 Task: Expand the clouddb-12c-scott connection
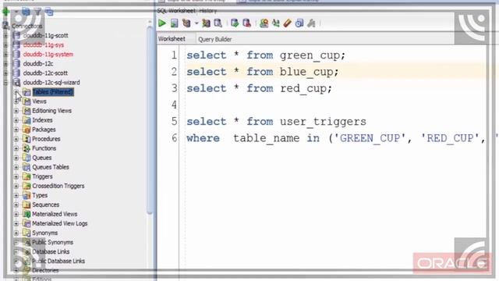[x=5, y=73]
